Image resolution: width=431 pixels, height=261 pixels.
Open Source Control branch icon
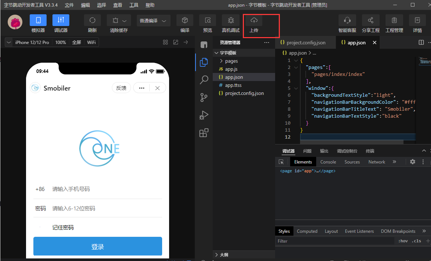coord(204,98)
